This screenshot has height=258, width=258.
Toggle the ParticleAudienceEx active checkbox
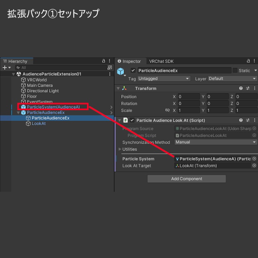click(133, 70)
